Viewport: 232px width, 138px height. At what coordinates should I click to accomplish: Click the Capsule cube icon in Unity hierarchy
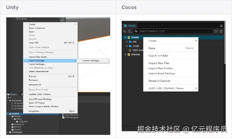click(17, 19)
